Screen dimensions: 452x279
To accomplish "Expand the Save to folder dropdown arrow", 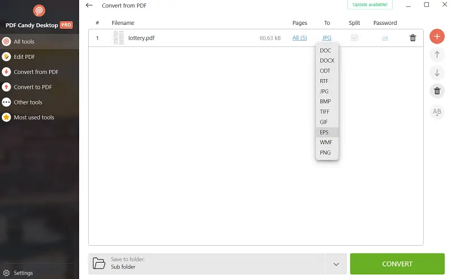I will tap(336, 264).
